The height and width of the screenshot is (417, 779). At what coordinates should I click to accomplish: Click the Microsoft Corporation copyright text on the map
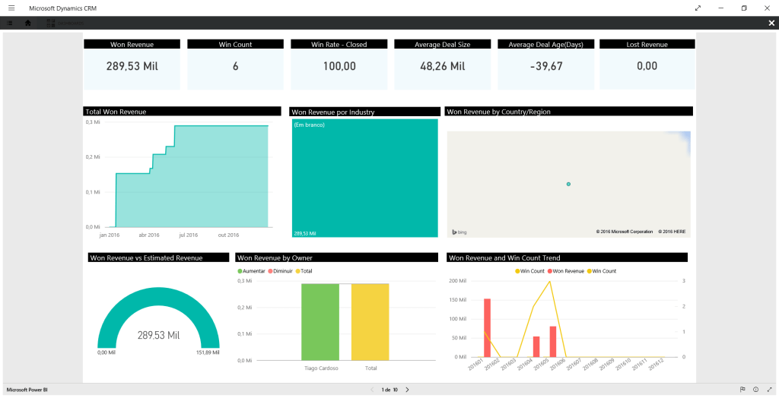pyautogui.click(x=625, y=232)
